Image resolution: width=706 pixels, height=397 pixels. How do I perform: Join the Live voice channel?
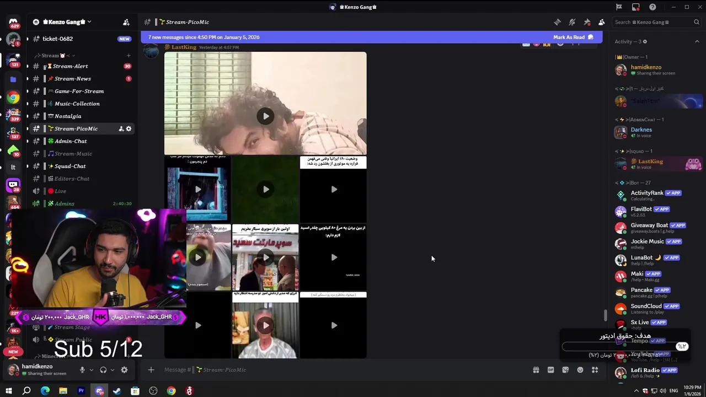click(82, 191)
